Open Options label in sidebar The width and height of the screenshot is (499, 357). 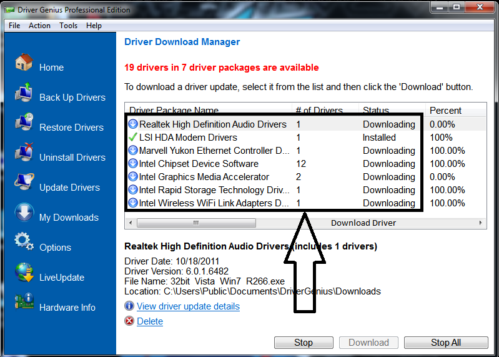click(x=55, y=248)
